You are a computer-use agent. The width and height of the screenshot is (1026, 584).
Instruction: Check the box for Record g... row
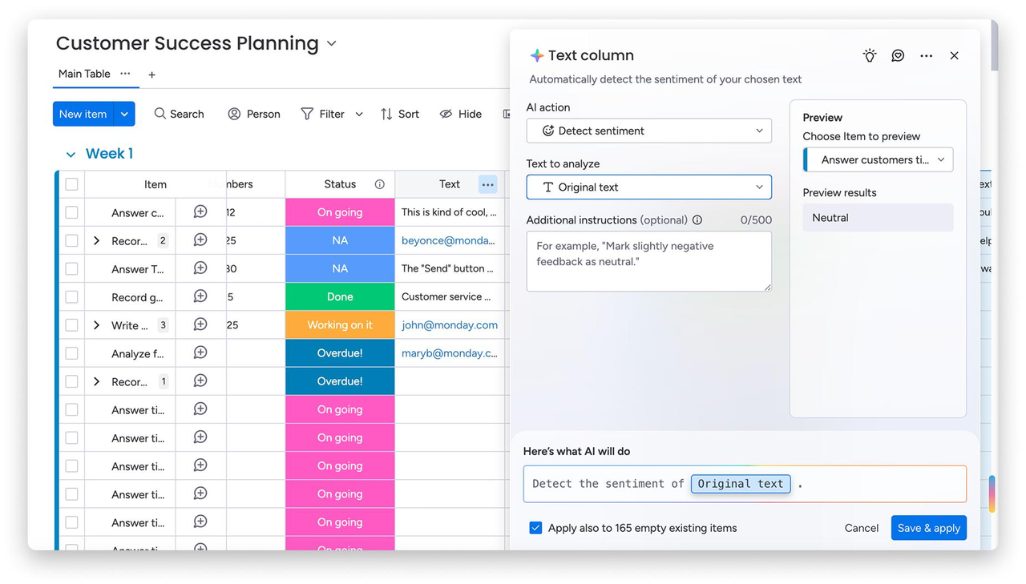point(72,296)
